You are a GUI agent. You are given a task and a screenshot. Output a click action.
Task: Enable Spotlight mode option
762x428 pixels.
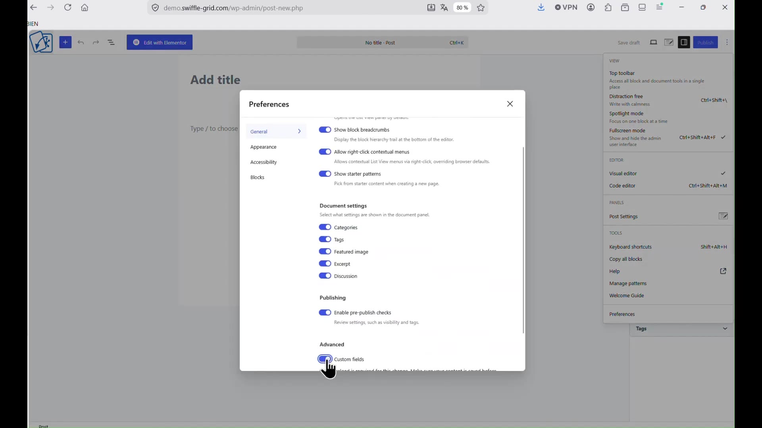point(668,117)
